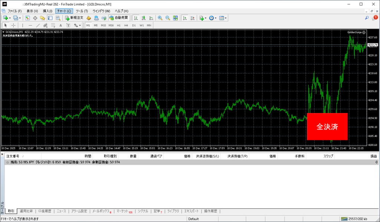Select the crosshair cursor tool
Viewport: 380px width, 222px height.
[x=13, y=25]
